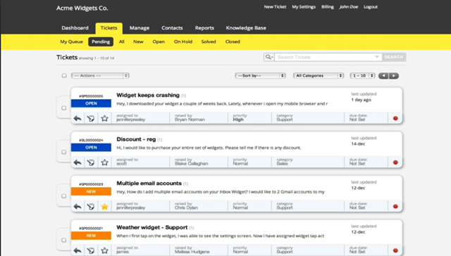Click the John Doe profile link
The image size is (451, 256).
pyautogui.click(x=349, y=7)
